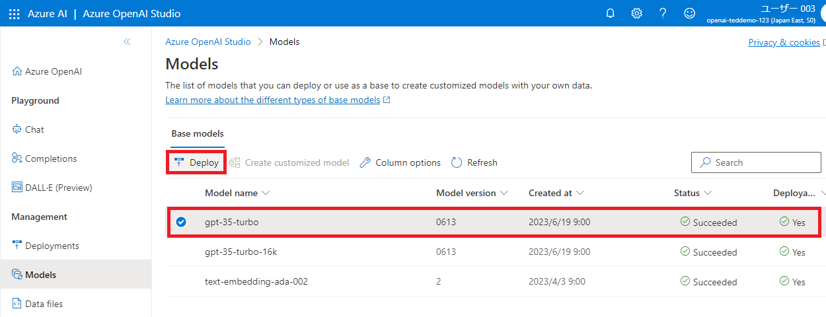Click the gpt-35-turbo model name
Viewport: 826px width, 317px height.
coord(232,222)
